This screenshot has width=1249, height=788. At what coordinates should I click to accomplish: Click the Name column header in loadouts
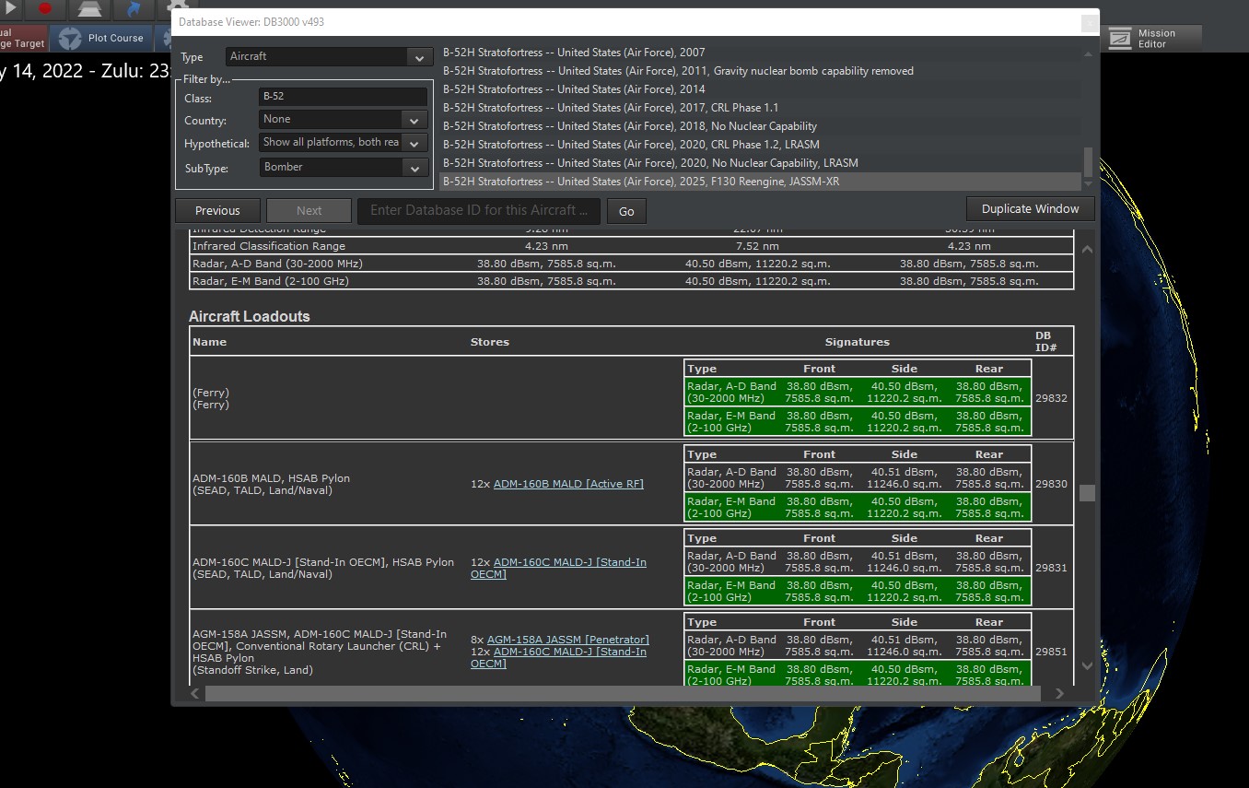(210, 342)
